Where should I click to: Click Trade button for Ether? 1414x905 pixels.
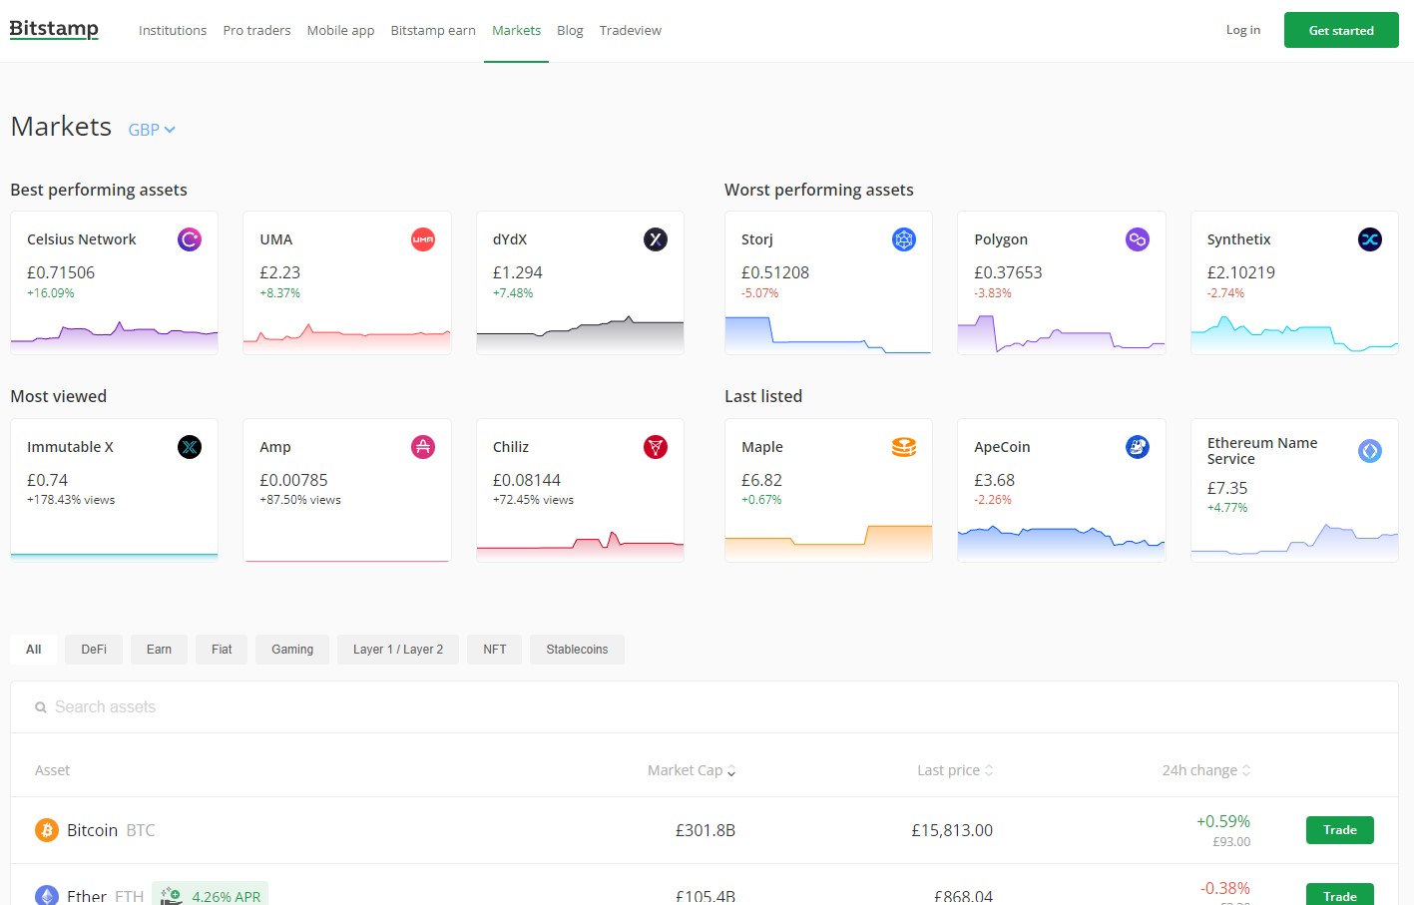[1339, 895]
